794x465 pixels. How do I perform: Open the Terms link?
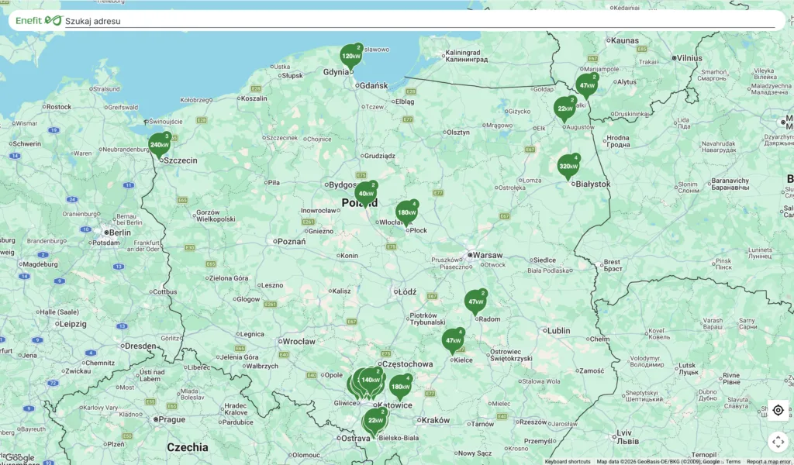733,461
